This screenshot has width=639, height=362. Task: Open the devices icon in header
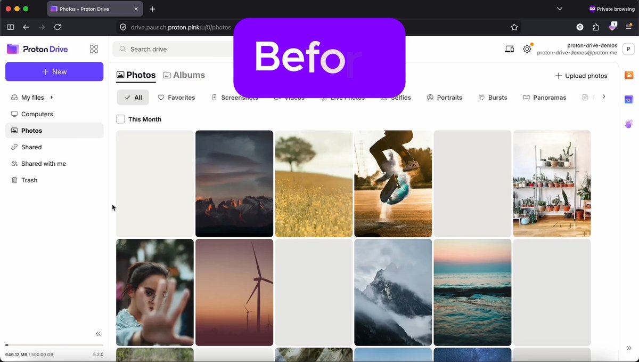510,49
